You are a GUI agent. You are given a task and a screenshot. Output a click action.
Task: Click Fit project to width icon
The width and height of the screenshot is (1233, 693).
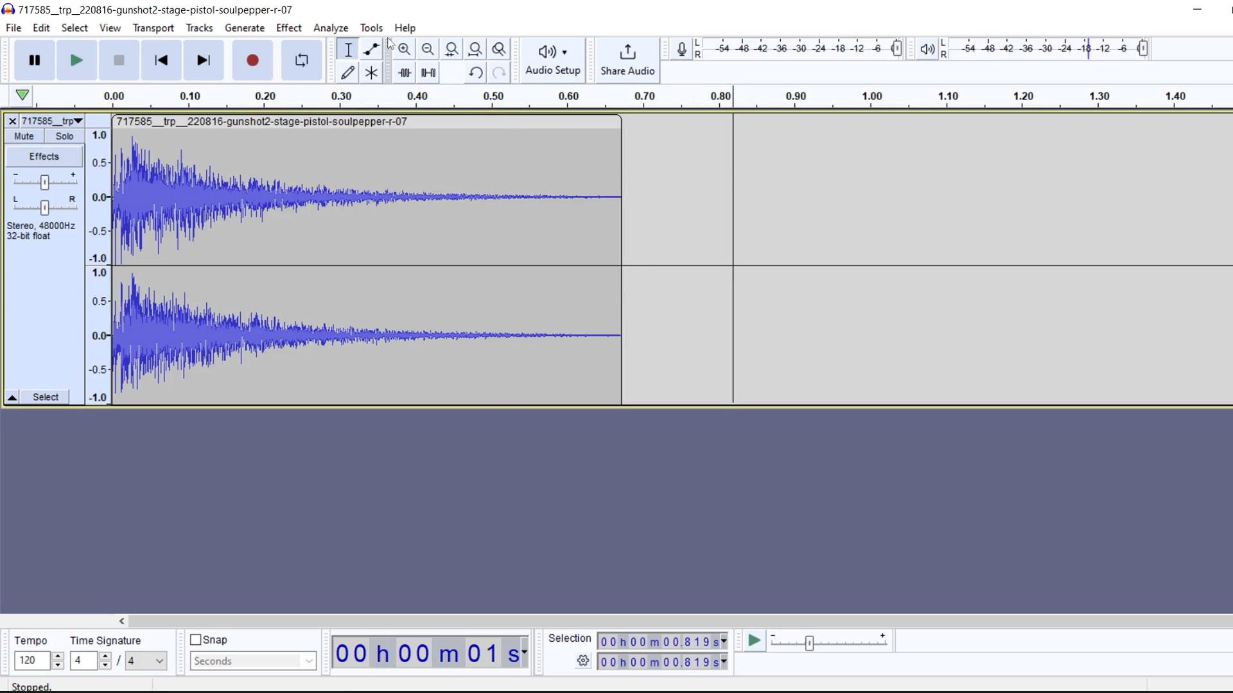tap(475, 49)
